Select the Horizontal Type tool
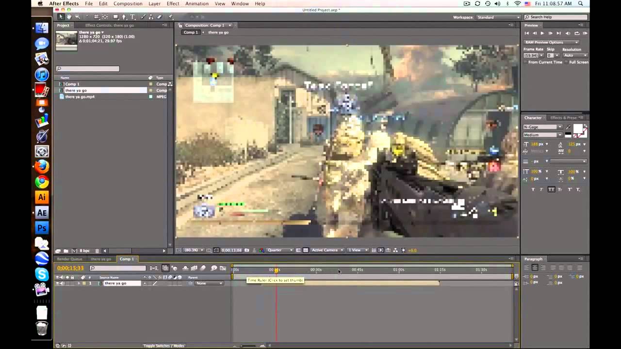621x349 pixels. coord(132,17)
